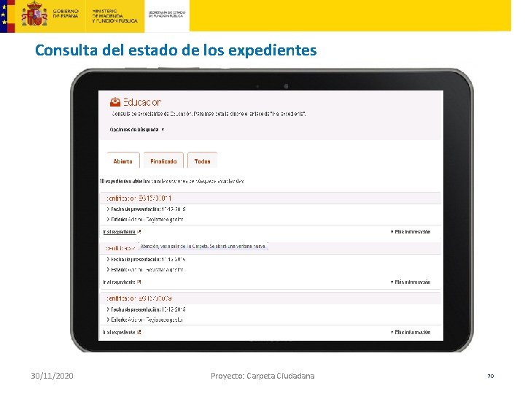This screenshot has height=394, width=525.
Task: Click chevron beside first Fecha de presentación row
Action: 108,209
